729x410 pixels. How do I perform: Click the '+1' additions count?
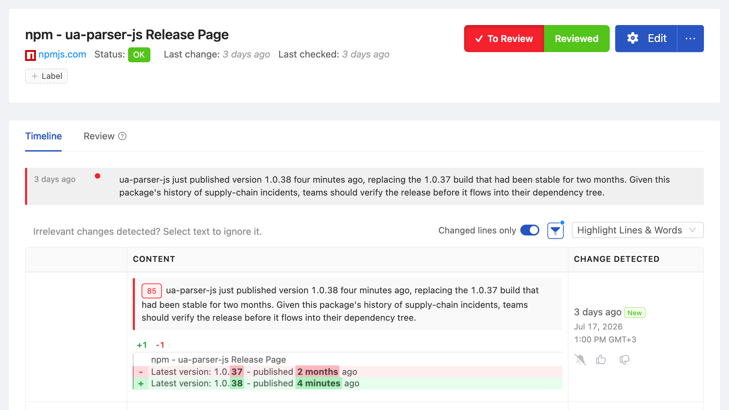coord(142,345)
